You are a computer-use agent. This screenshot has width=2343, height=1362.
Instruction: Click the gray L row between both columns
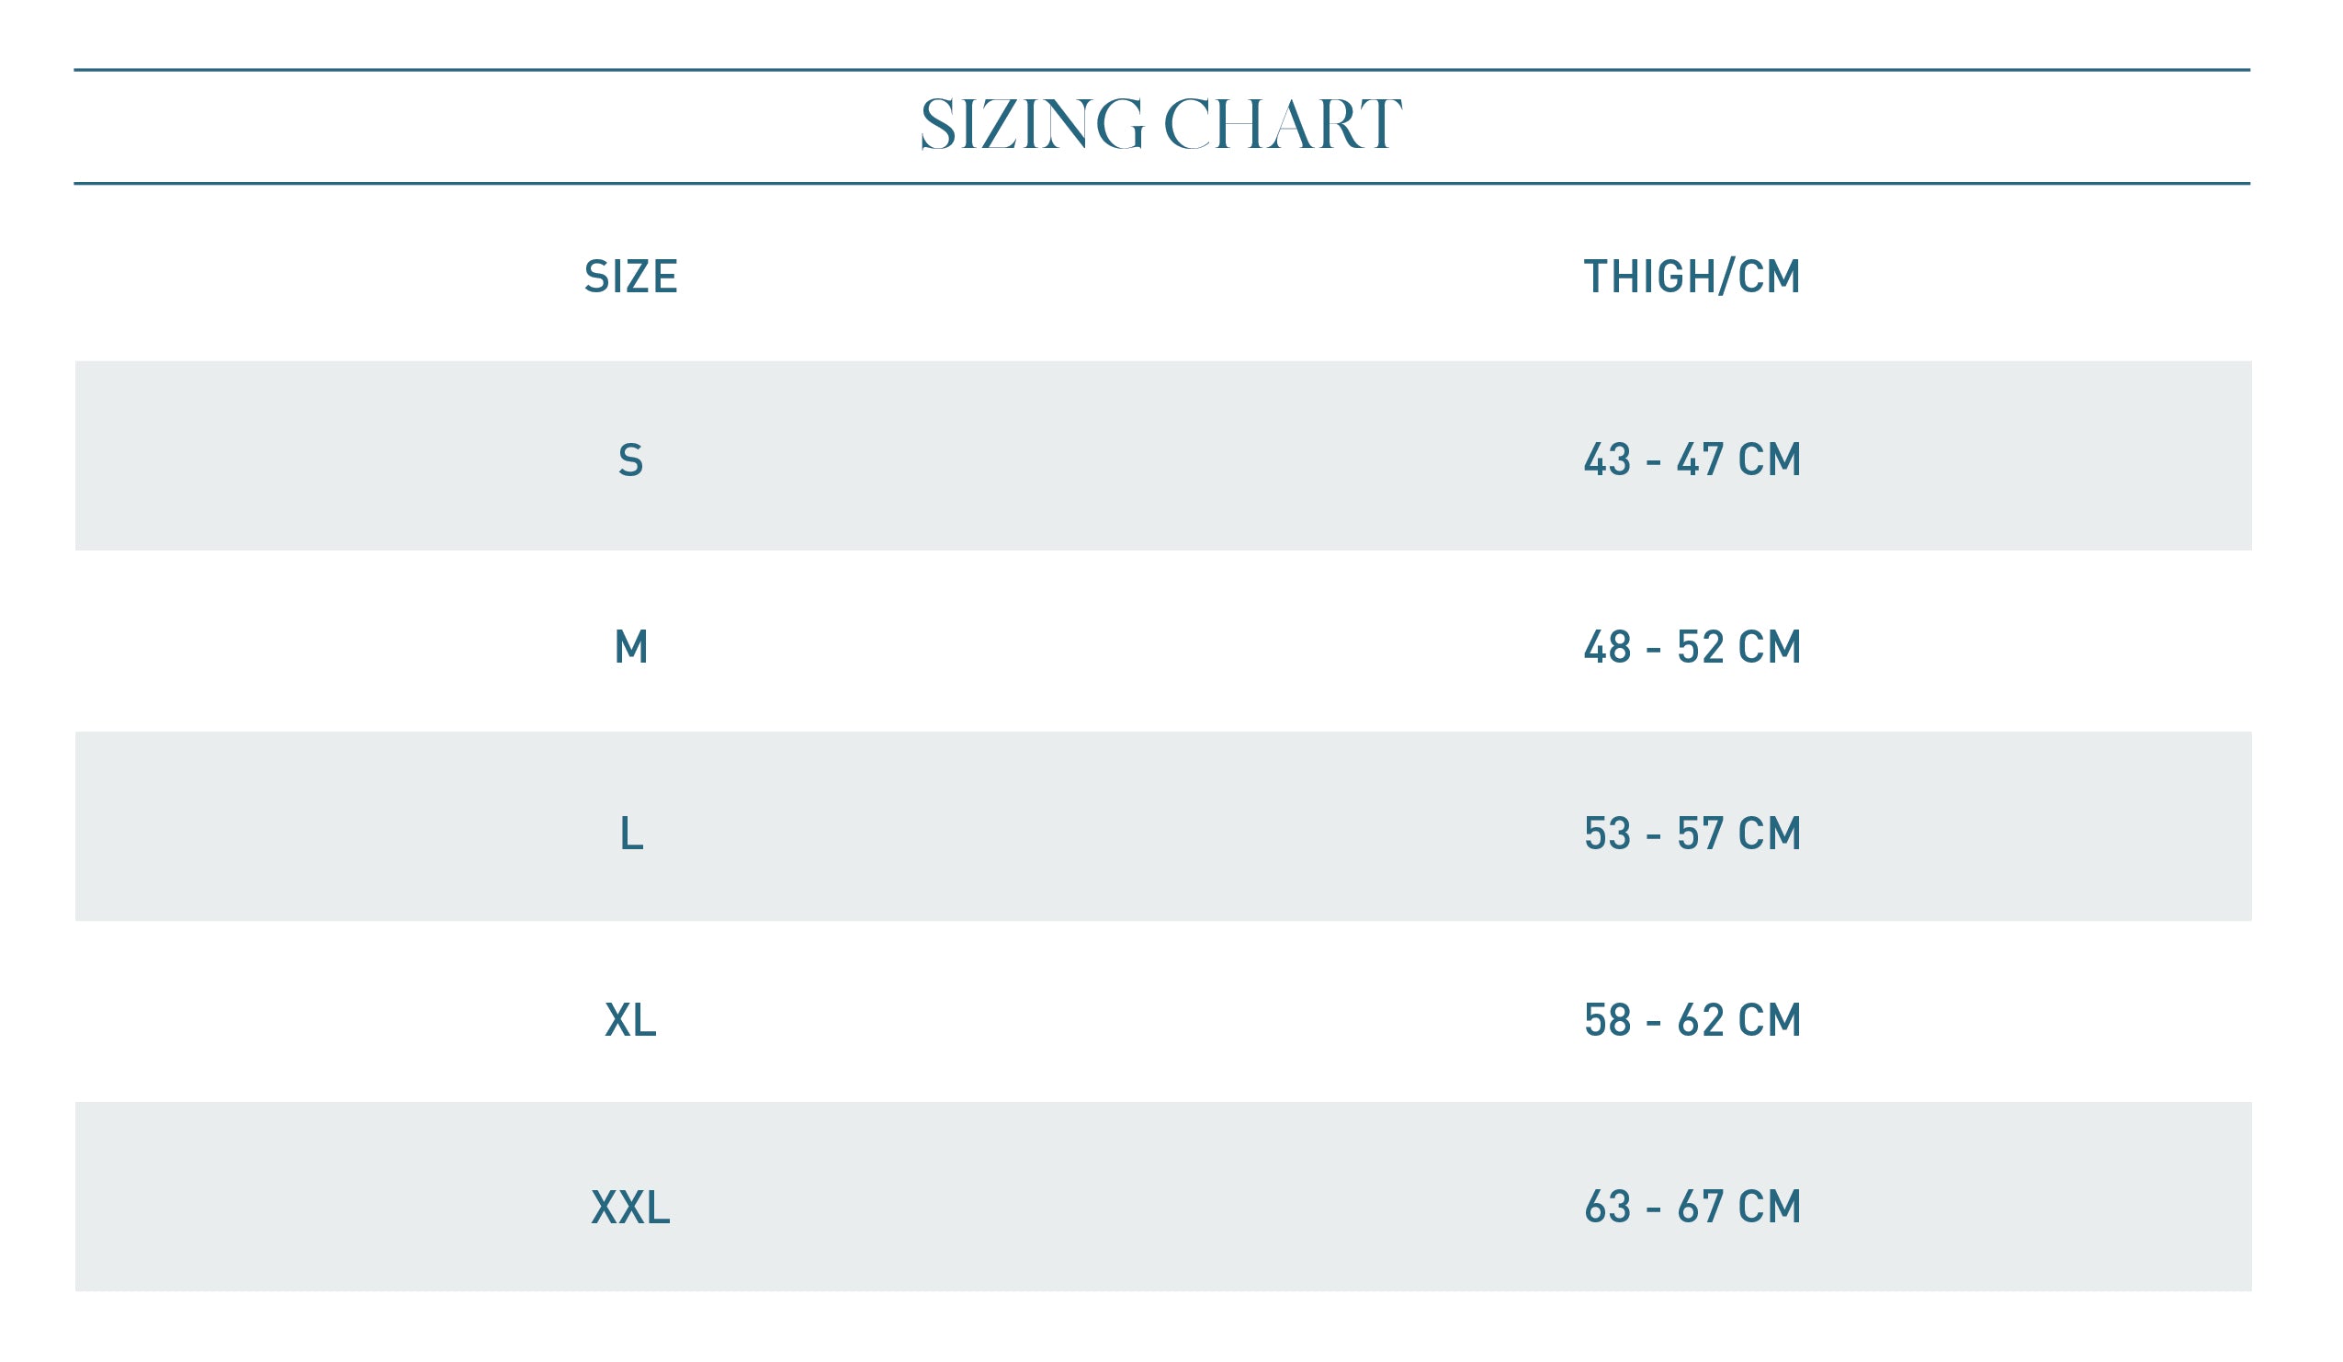tap(1162, 826)
